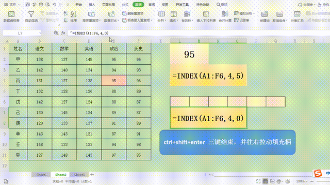
Task: Click the Sogou input method S icon
Action: click(318, 173)
